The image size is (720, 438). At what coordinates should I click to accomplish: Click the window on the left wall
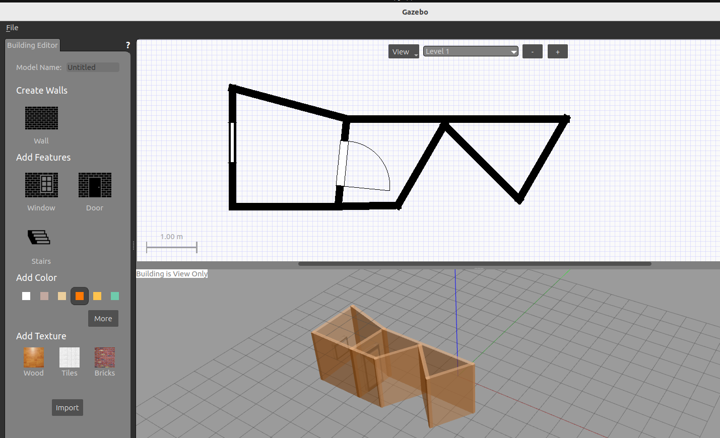click(232, 142)
